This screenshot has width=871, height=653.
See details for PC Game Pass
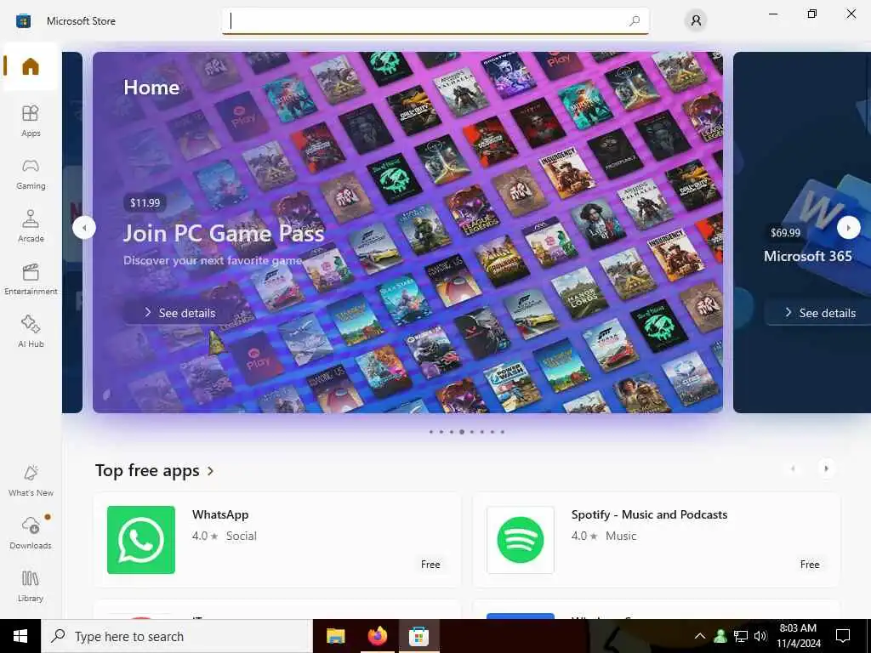[x=180, y=313]
